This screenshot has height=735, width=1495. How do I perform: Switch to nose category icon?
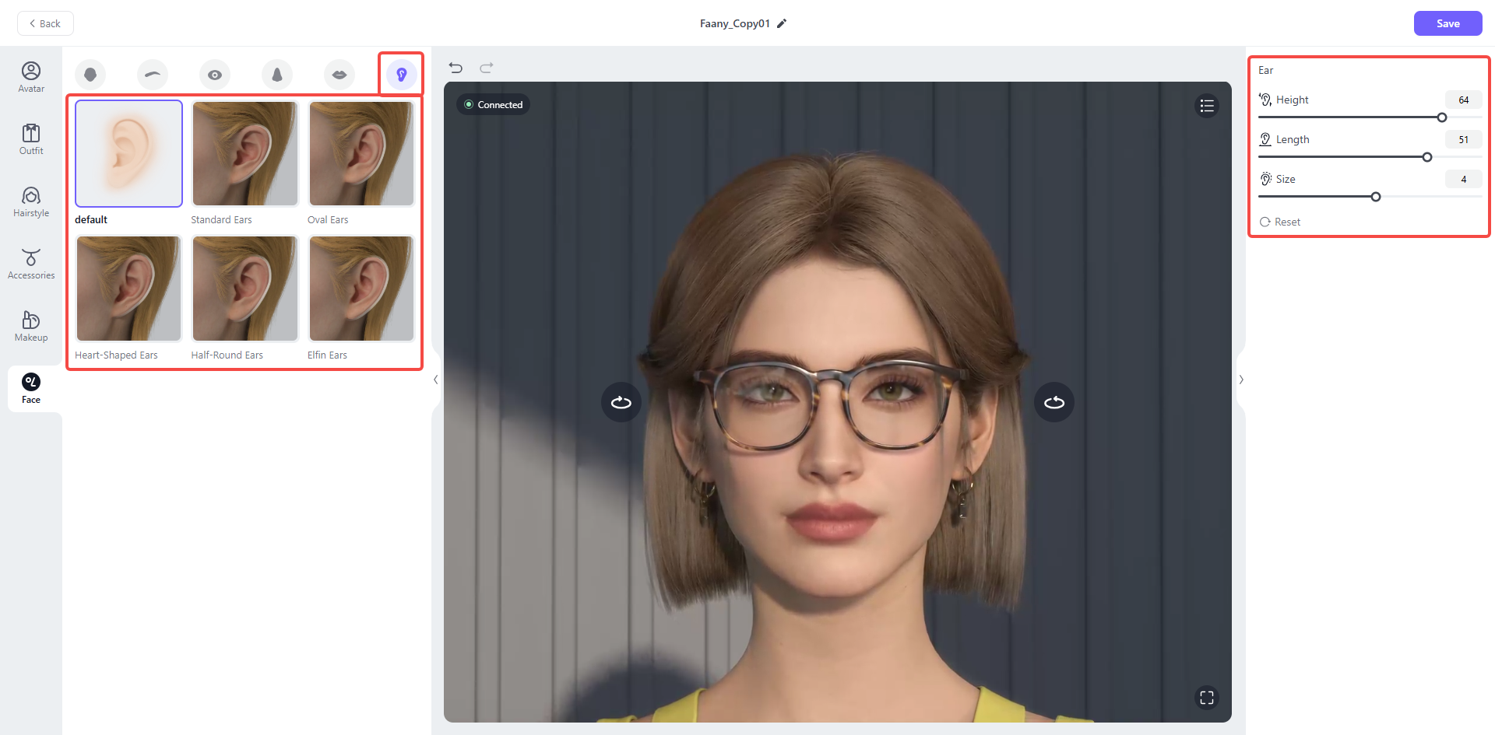click(x=277, y=75)
